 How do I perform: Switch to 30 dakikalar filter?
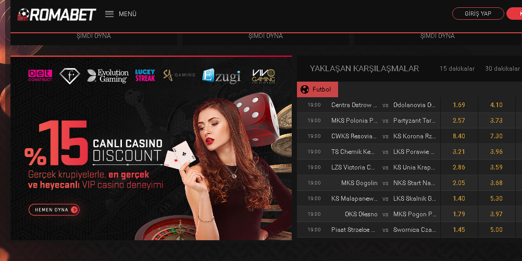(x=502, y=69)
